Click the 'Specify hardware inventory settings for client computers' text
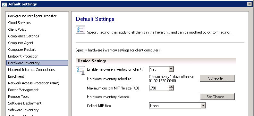This screenshot has width=254, height=116. point(118,50)
